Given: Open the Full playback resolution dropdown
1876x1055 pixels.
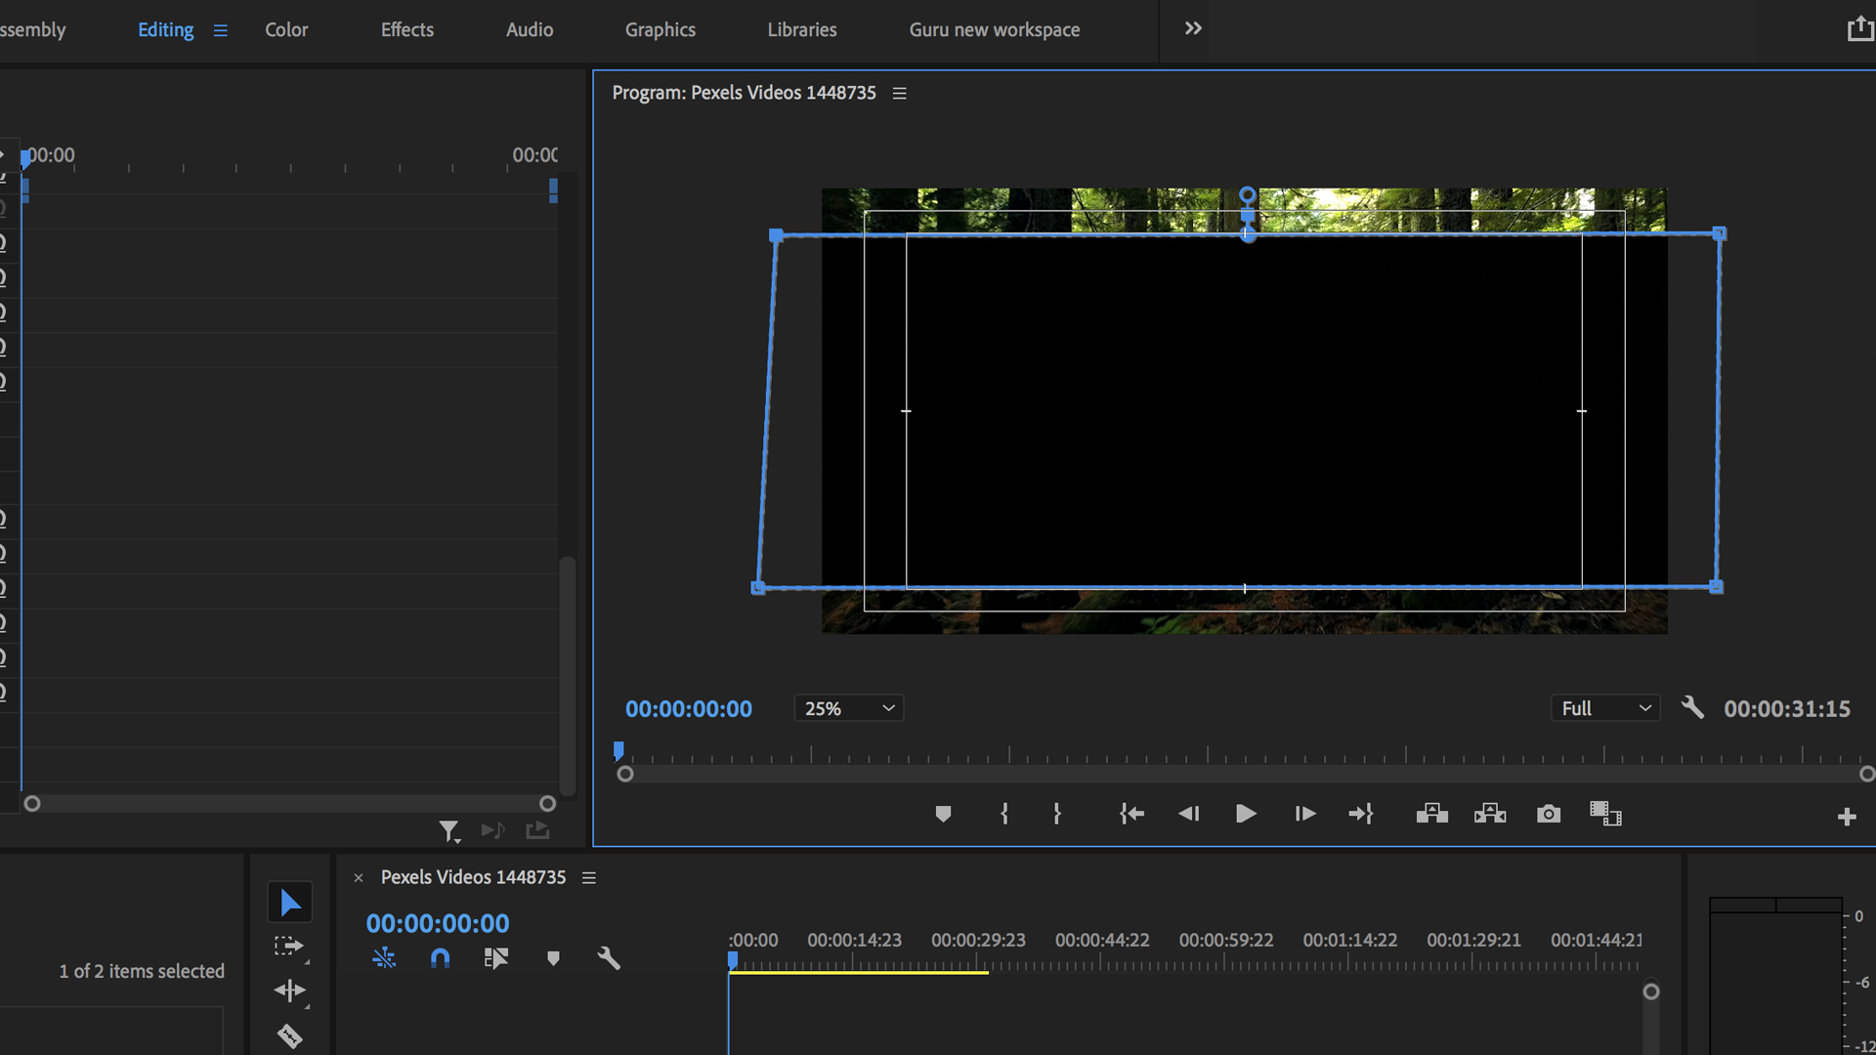Looking at the screenshot, I should coord(1605,708).
